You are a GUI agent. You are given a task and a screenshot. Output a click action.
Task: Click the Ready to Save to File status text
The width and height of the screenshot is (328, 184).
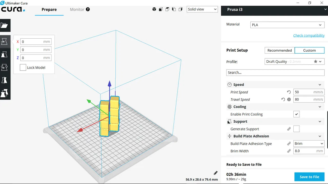point(244,165)
